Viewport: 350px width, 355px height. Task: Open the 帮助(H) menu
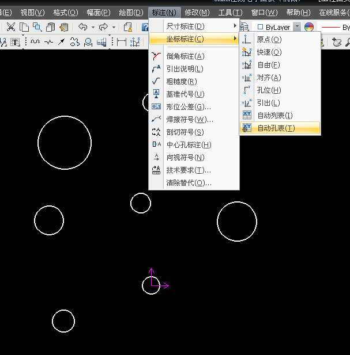click(298, 12)
